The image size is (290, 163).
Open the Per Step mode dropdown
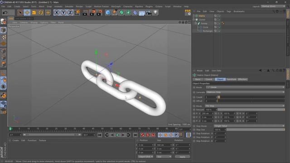[x=245, y=106]
